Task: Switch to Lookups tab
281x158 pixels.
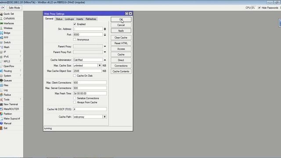Action: pyautogui.click(x=69, y=19)
